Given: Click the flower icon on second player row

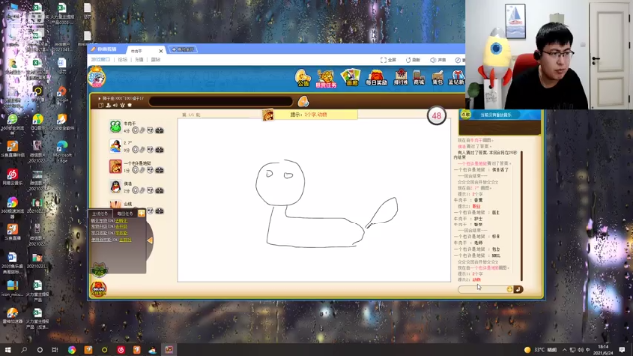Looking at the screenshot, I should click(x=136, y=149).
